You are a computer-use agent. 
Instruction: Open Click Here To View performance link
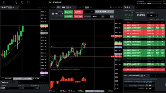(151, 79)
